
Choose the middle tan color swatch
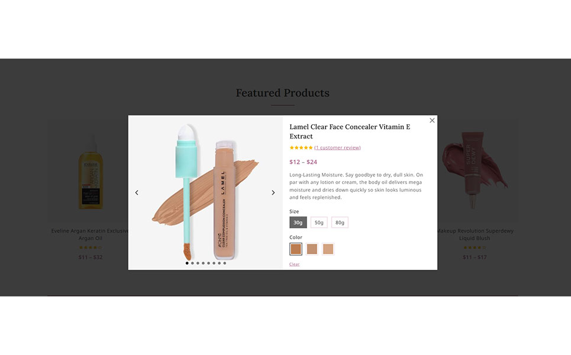tap(312, 249)
